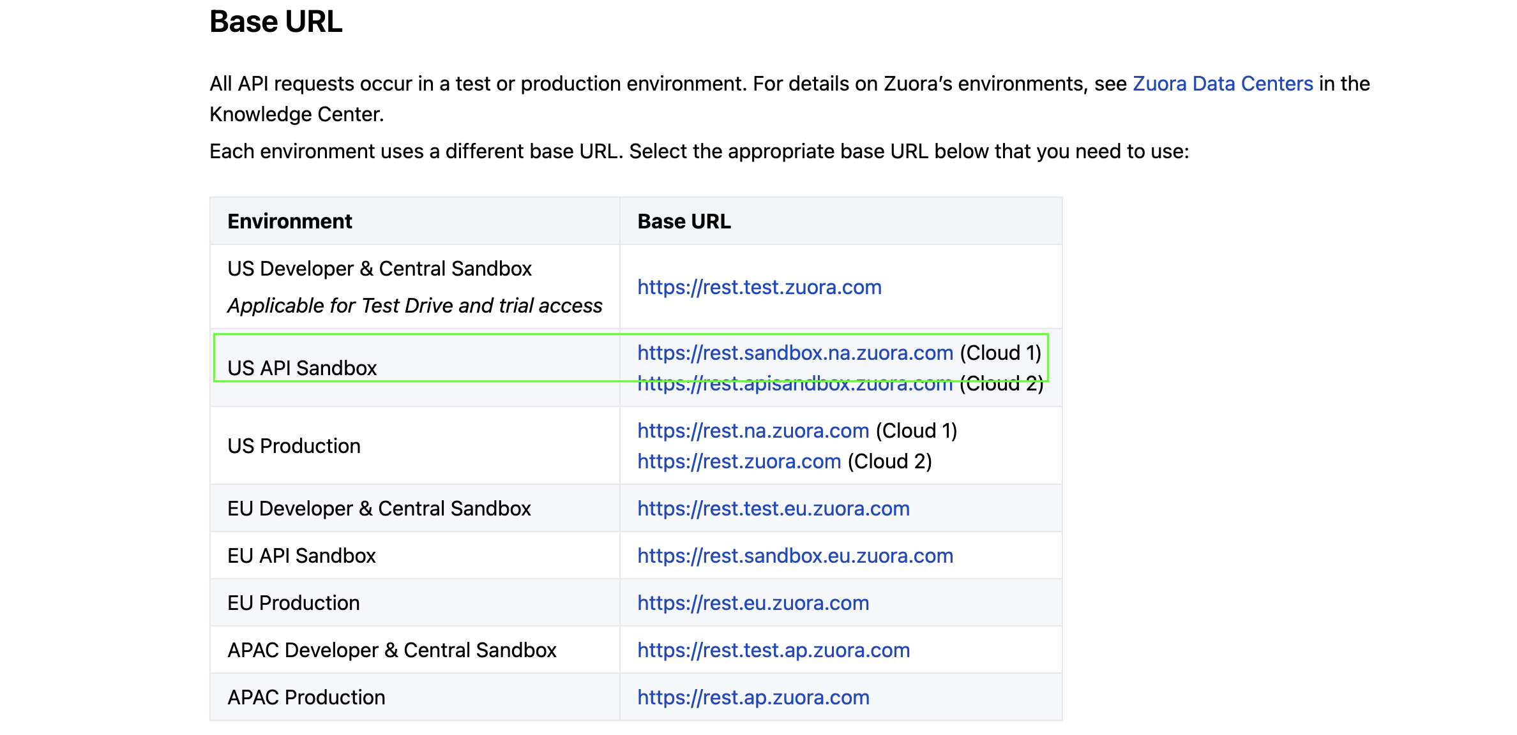This screenshot has width=1517, height=735.
Task: Click the large Base URL page heading
Action: [x=276, y=22]
